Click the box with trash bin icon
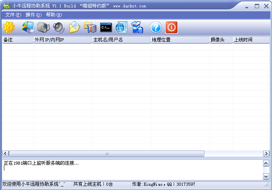Screen dimensions: 272x190 coord(137,27)
